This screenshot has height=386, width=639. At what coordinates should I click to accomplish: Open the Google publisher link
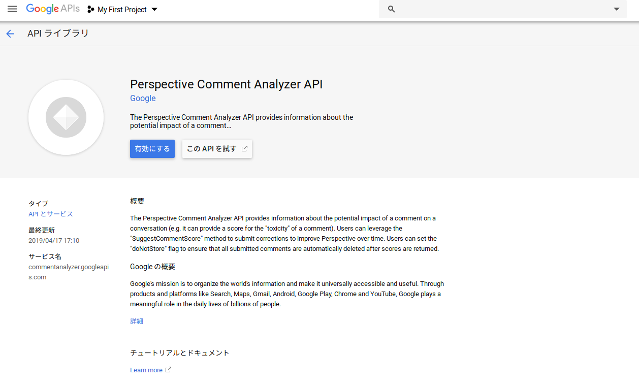pos(143,99)
